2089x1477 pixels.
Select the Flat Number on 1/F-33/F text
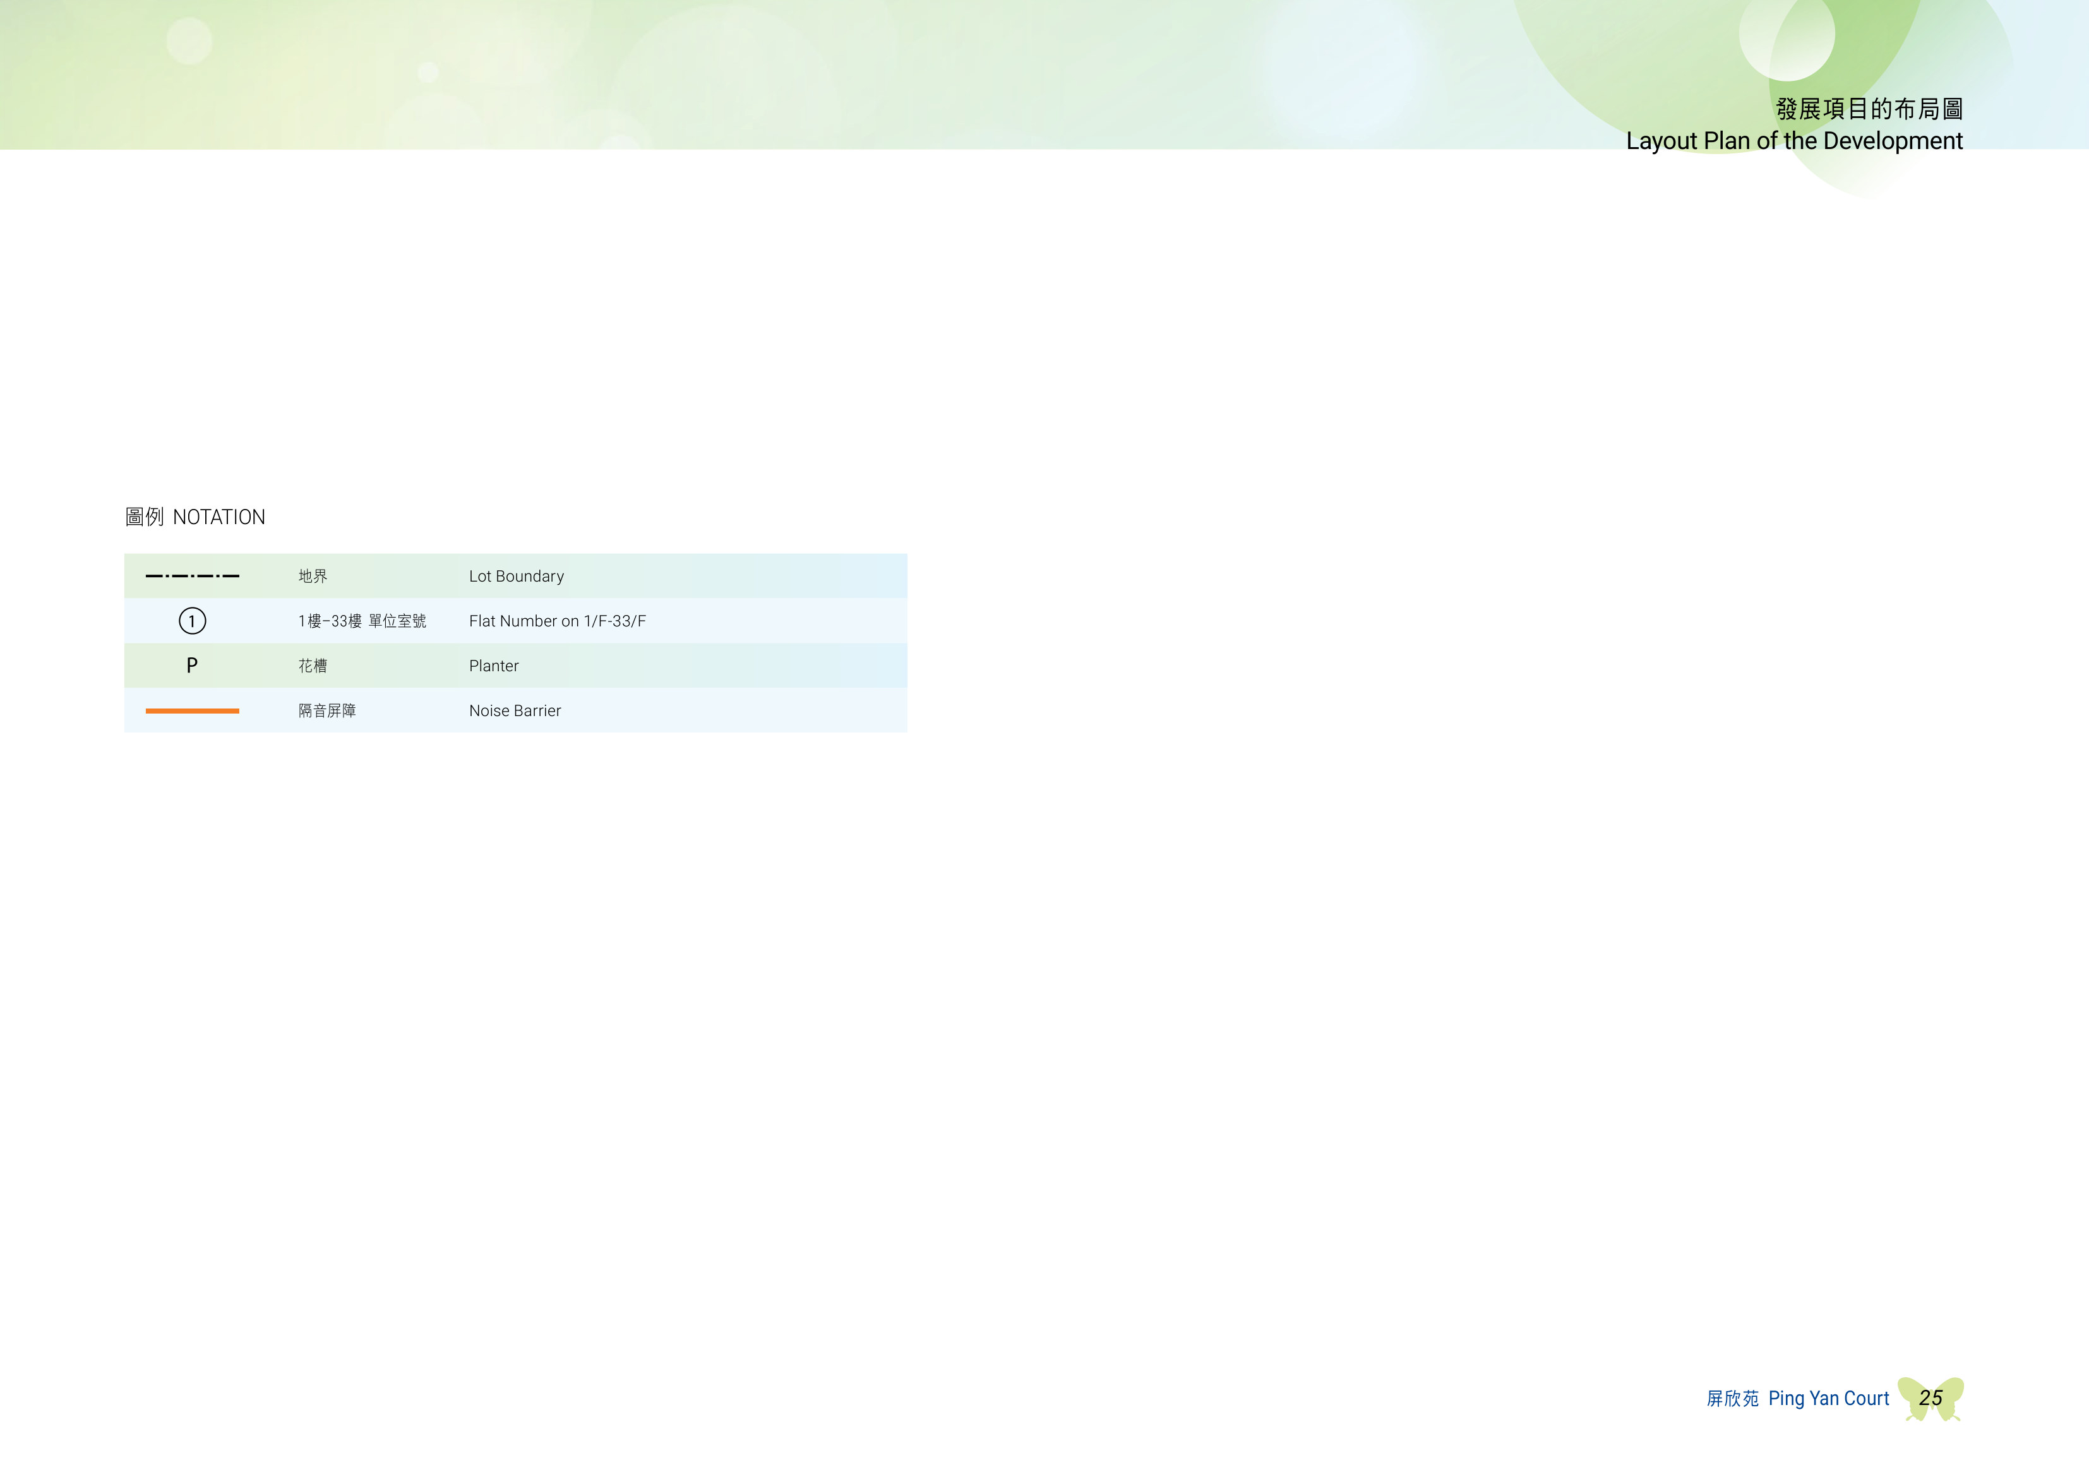pos(557,621)
